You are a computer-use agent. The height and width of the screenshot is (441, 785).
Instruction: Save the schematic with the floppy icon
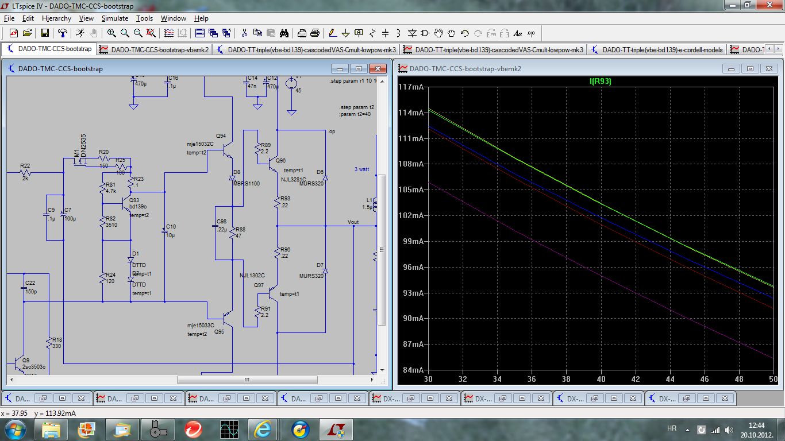[44, 33]
